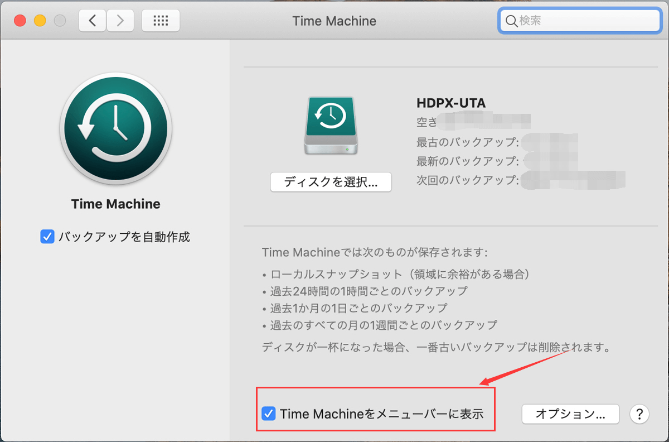
Task: Click the Time Machine window title
Action: 334,21
